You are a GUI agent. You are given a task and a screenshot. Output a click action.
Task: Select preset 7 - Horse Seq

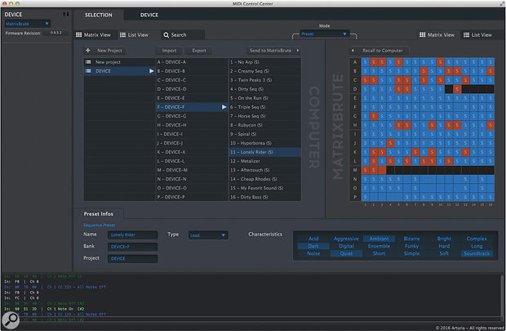265,116
